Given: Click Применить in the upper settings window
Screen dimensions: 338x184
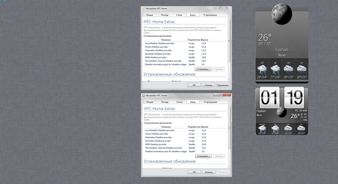Looking at the screenshot, I should tap(223, 85).
